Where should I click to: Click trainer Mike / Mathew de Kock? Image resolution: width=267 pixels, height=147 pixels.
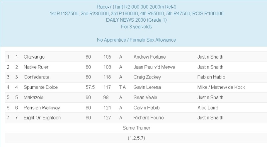(221, 87)
